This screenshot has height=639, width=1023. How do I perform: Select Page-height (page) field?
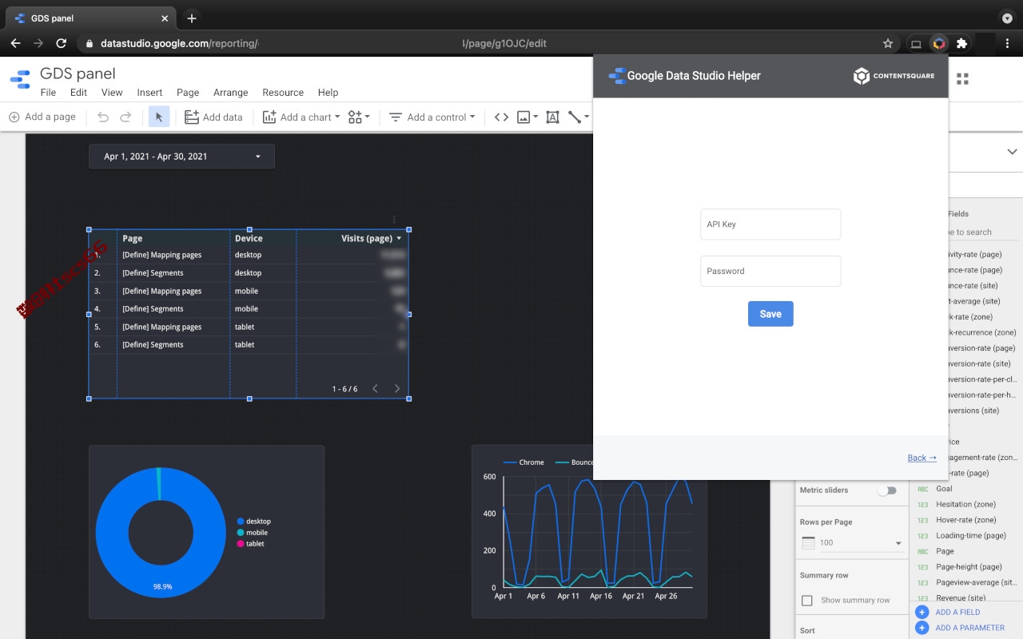[x=969, y=566]
